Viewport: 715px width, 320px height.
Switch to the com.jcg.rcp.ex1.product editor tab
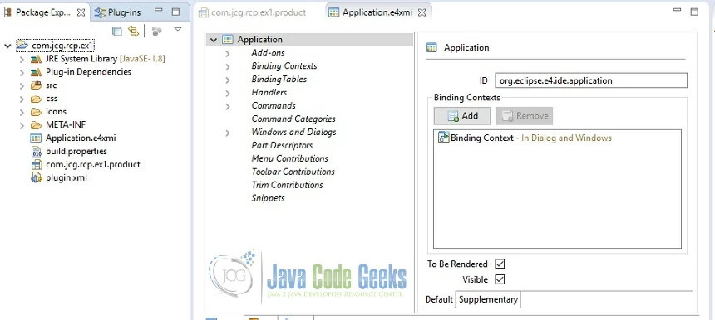pos(252,12)
